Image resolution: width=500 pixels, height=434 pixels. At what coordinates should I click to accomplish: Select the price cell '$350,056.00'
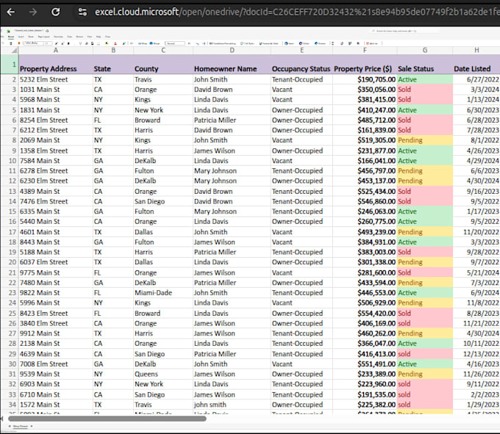[x=365, y=90]
